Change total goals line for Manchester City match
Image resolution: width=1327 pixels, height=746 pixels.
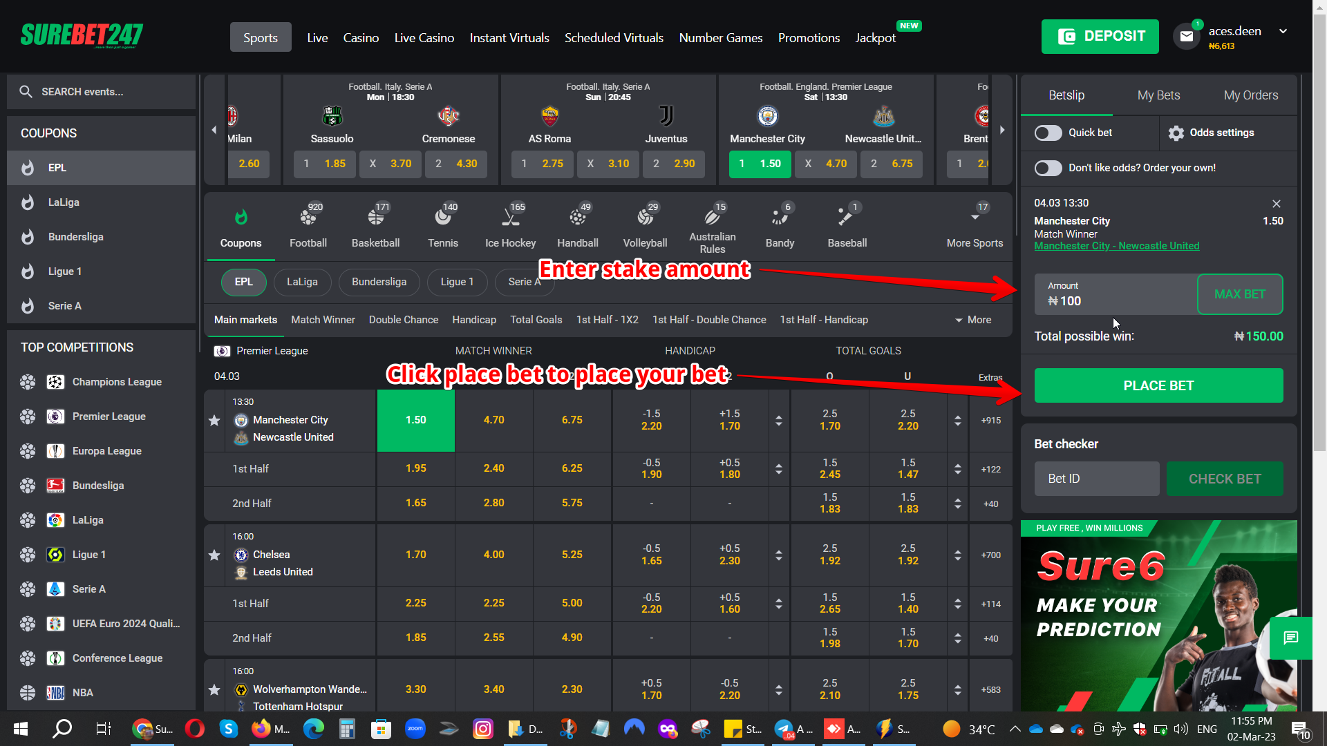tap(958, 420)
